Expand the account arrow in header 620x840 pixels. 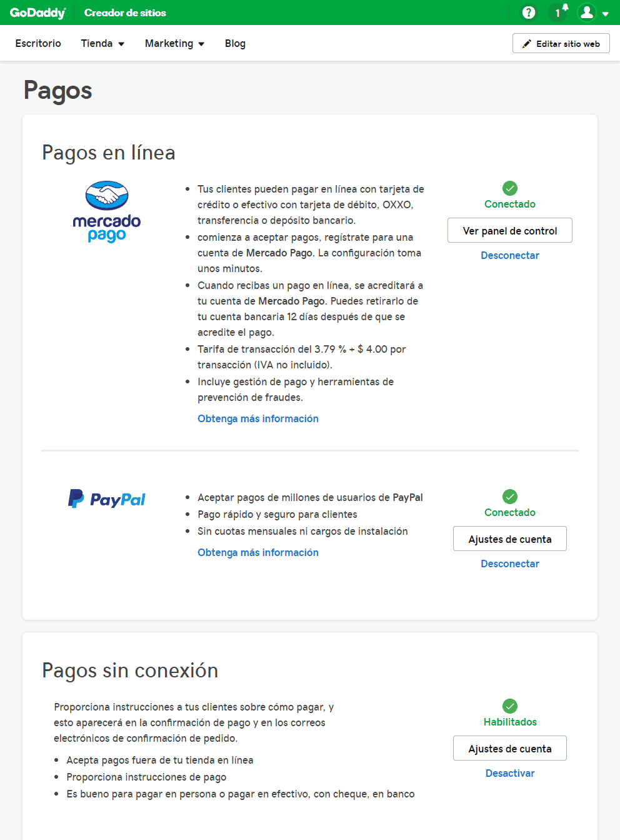[605, 14]
